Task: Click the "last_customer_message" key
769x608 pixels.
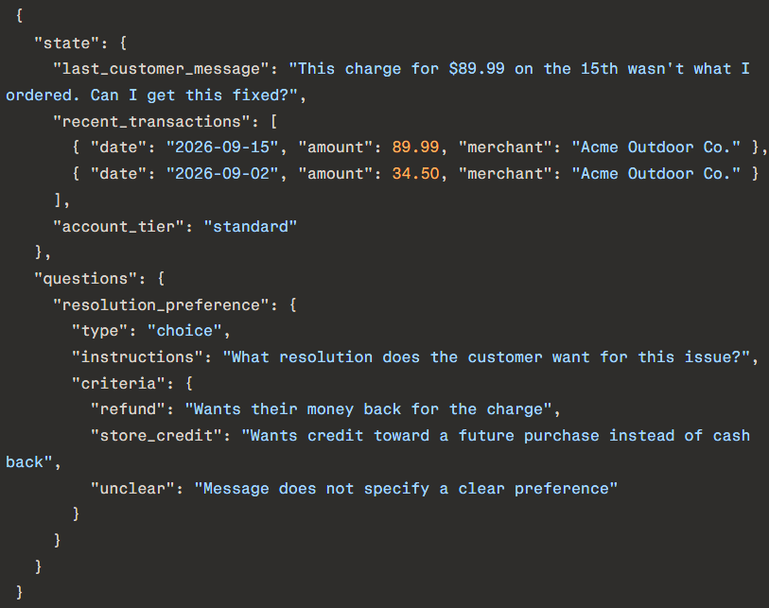Action: (161, 69)
